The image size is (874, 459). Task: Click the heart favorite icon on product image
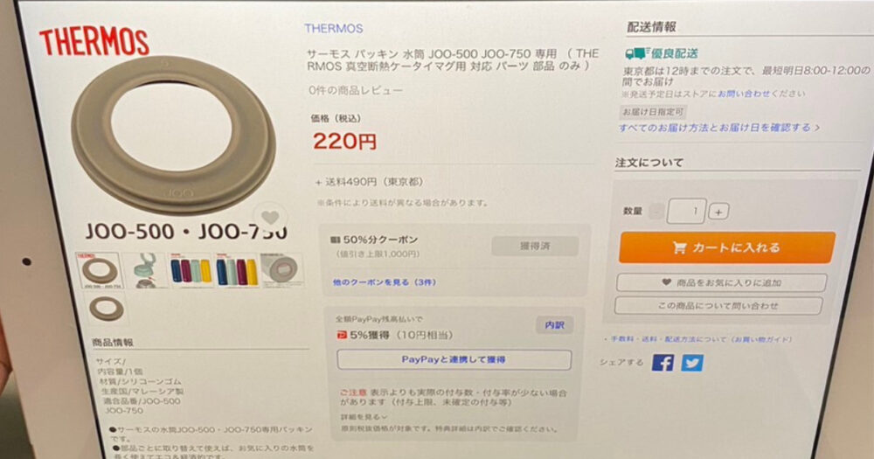point(270,217)
